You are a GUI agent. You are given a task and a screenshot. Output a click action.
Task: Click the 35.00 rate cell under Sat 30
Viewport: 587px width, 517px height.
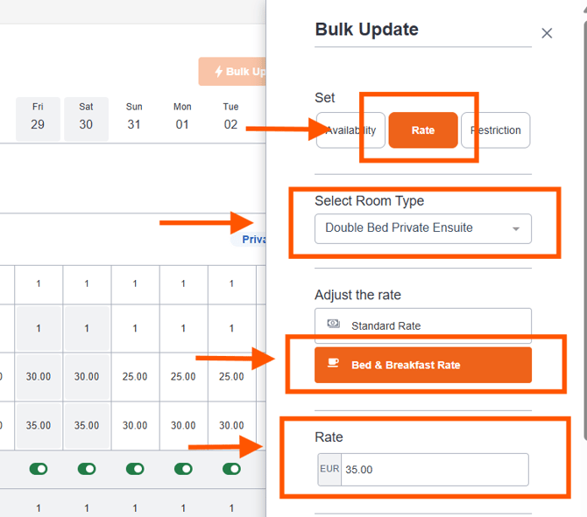(87, 426)
